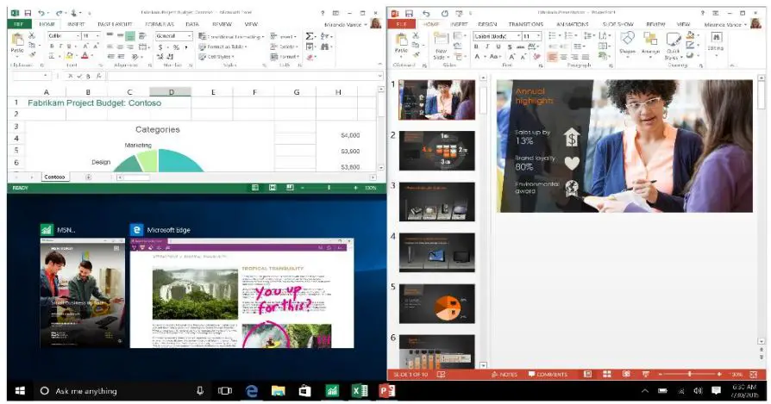Click the percent style icon in Excel
Screen dimensions: 771x404
coord(176,47)
